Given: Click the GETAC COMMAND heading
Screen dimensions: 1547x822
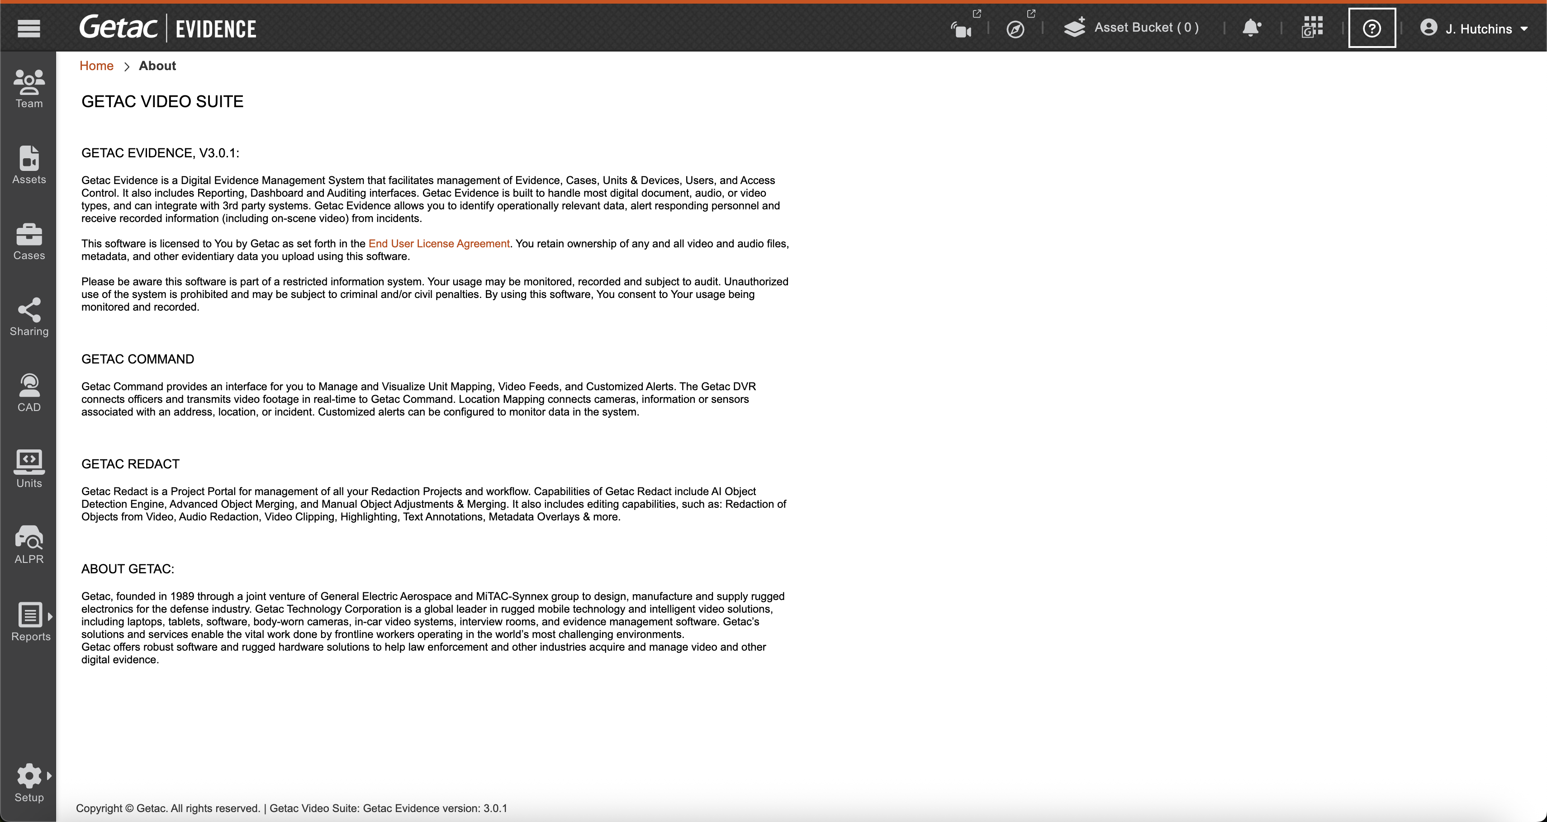Looking at the screenshot, I should [138, 359].
